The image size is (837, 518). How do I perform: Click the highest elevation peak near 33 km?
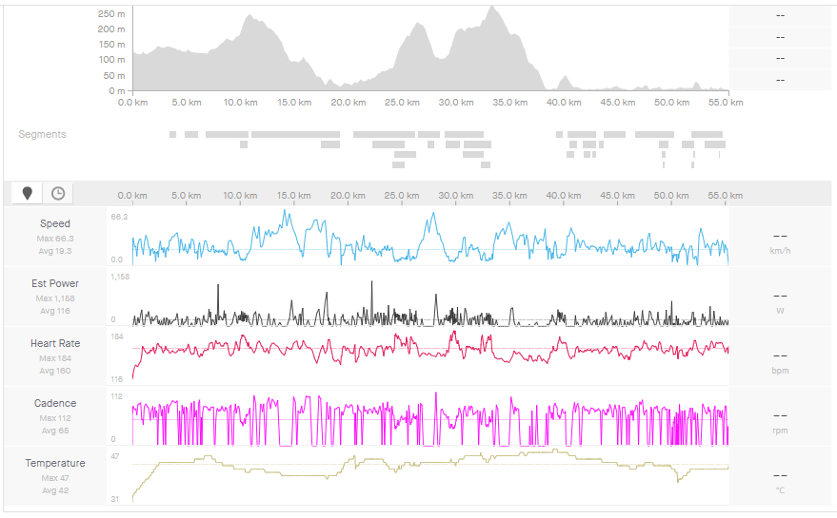(492, 9)
